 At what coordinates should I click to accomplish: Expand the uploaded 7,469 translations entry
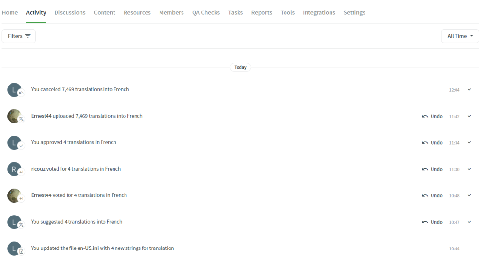(x=469, y=116)
